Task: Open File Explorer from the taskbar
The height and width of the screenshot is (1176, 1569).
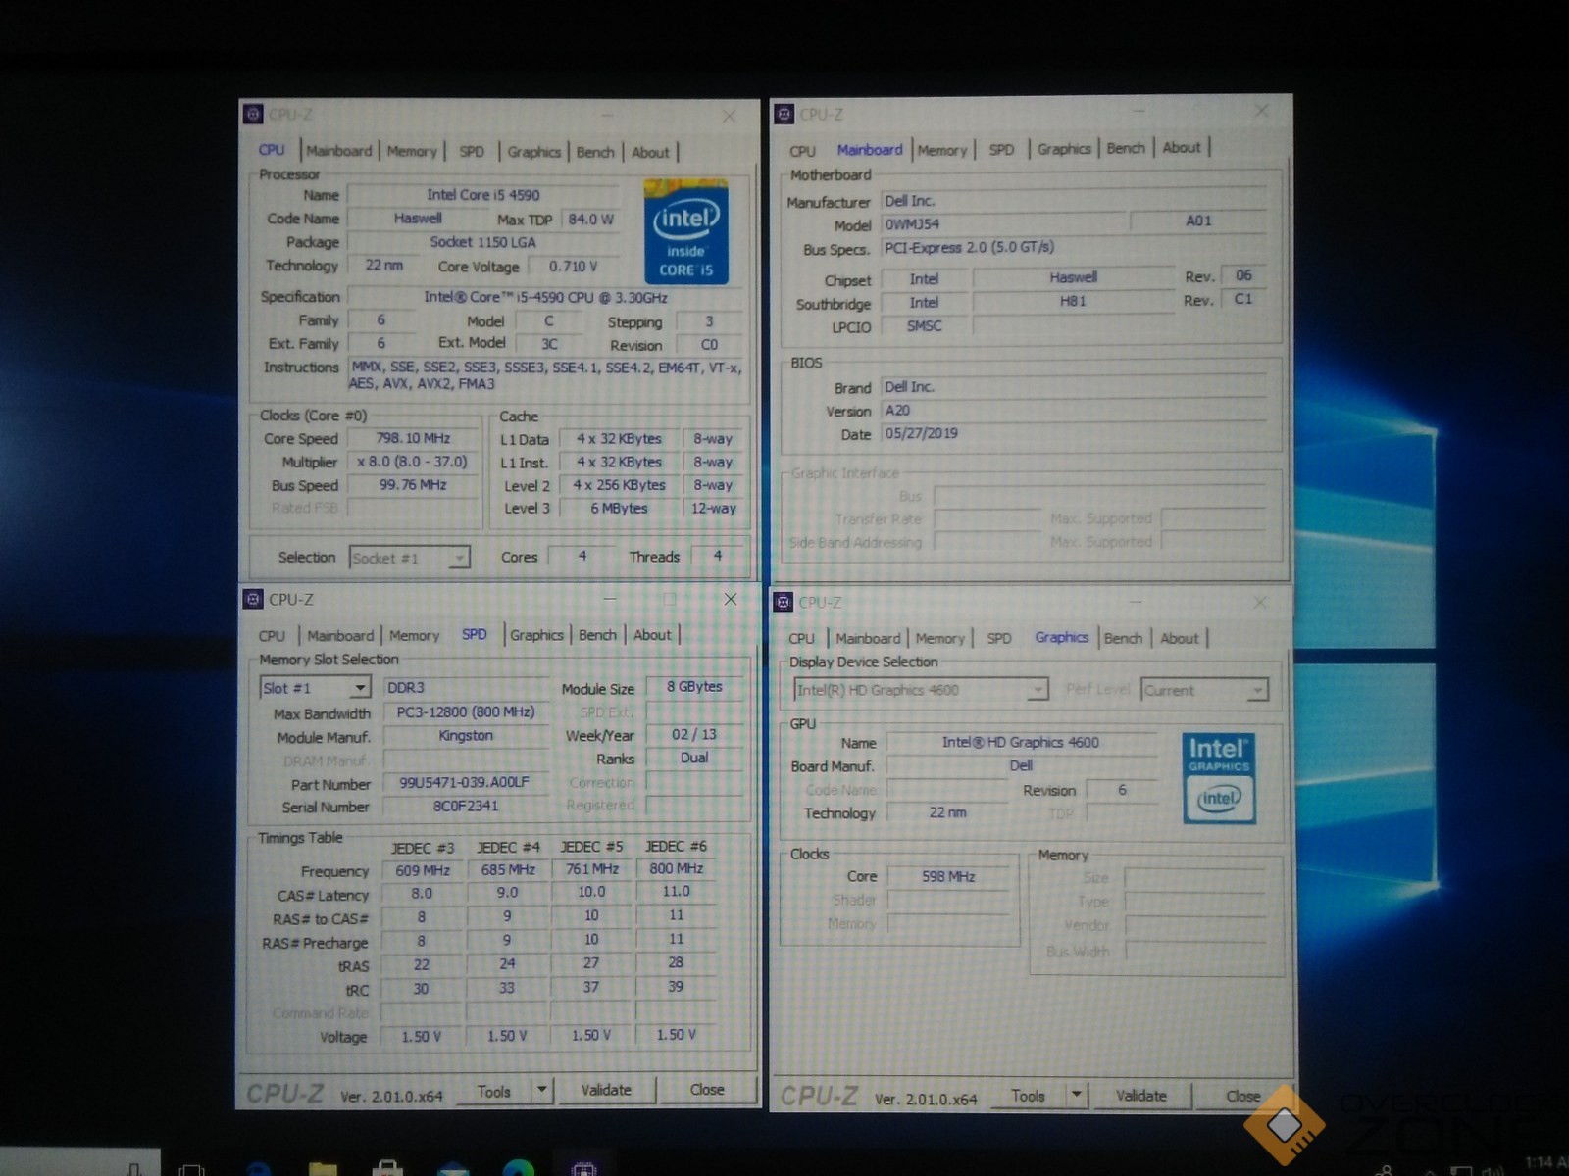Action: click(323, 1168)
